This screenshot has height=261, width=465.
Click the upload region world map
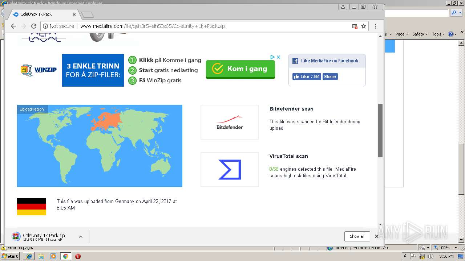click(x=100, y=146)
